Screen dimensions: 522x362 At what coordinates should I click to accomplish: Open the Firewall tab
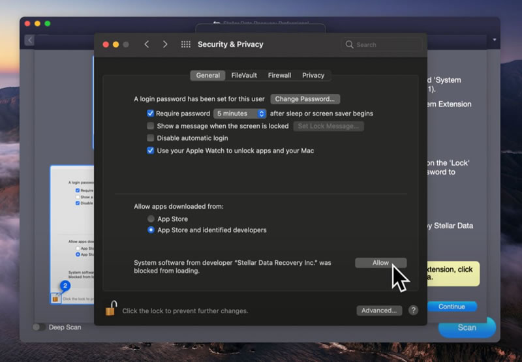click(279, 76)
